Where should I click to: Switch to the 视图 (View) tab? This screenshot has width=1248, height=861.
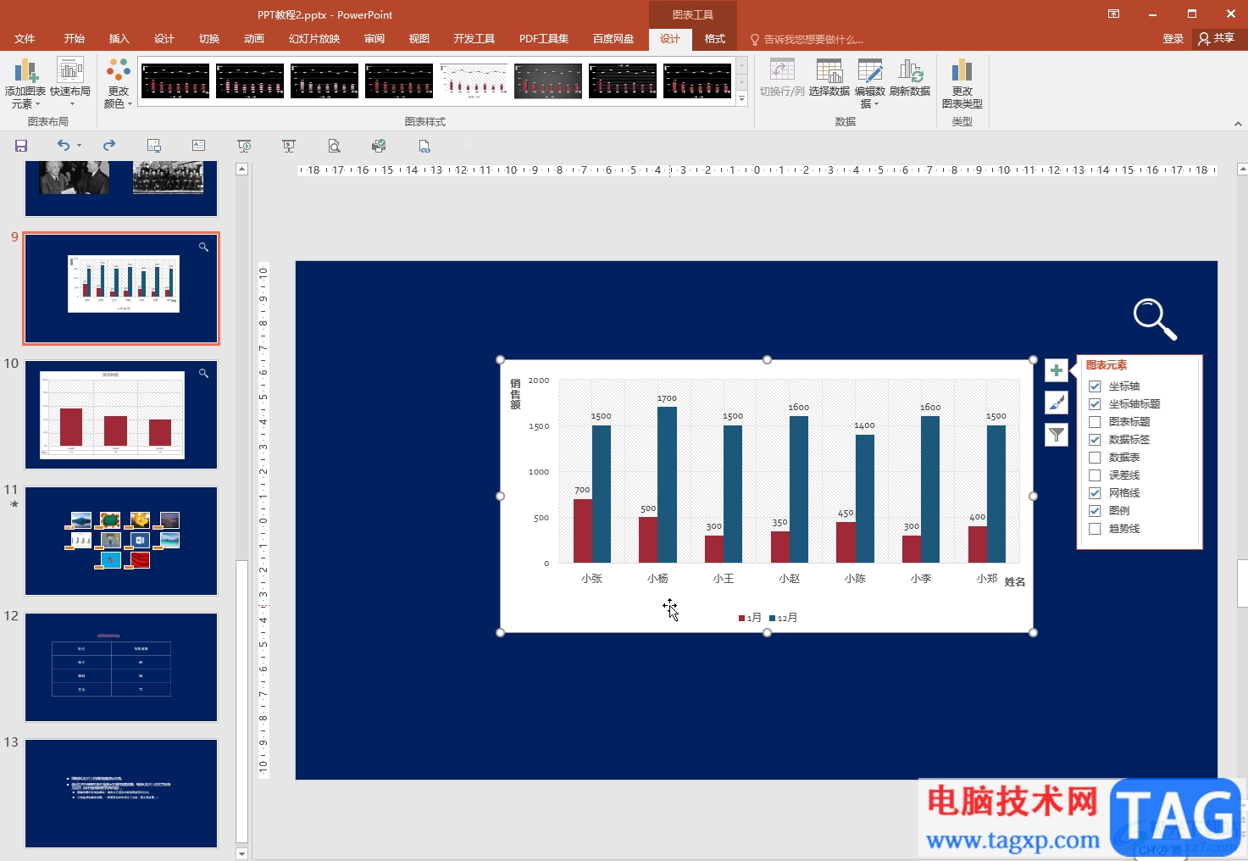(419, 39)
